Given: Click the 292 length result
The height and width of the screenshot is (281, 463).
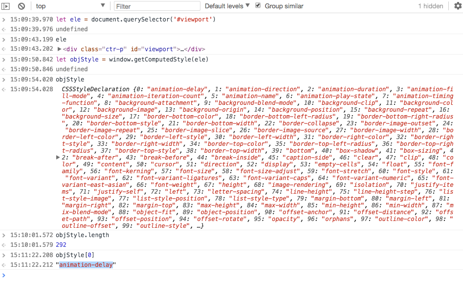Looking at the screenshot, I should 61,245.
